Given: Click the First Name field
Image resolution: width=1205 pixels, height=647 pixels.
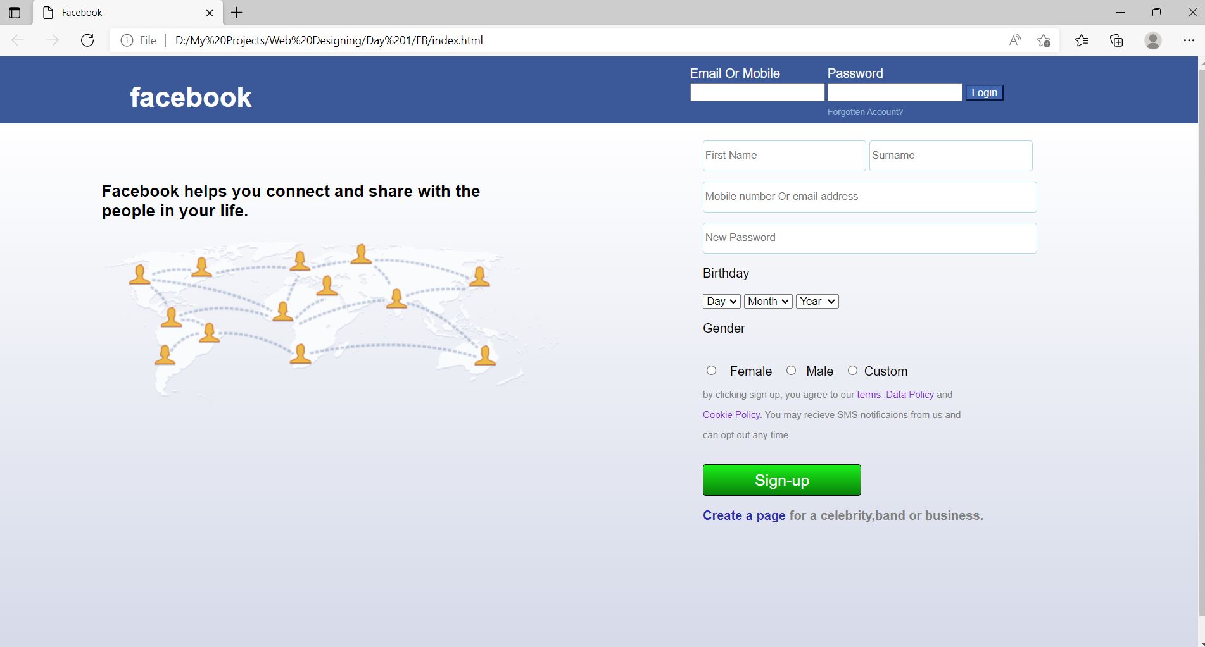Looking at the screenshot, I should pyautogui.click(x=784, y=156).
